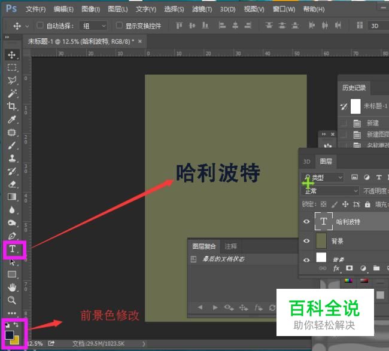This screenshot has width=389, height=351.
Task: Create a new layer group
Action: tap(376, 268)
